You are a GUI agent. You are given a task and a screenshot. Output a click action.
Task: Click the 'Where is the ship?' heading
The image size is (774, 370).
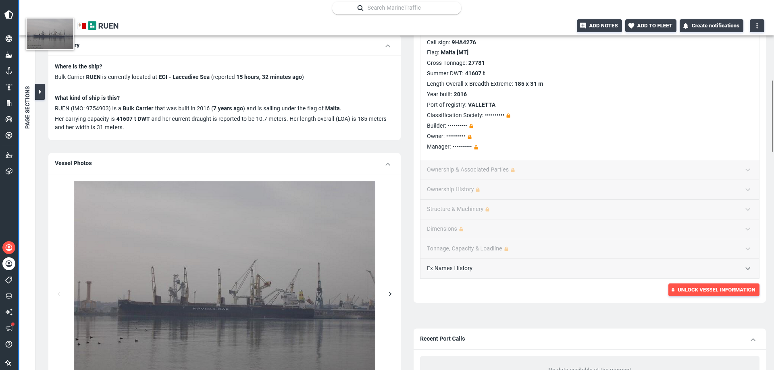[x=79, y=66]
